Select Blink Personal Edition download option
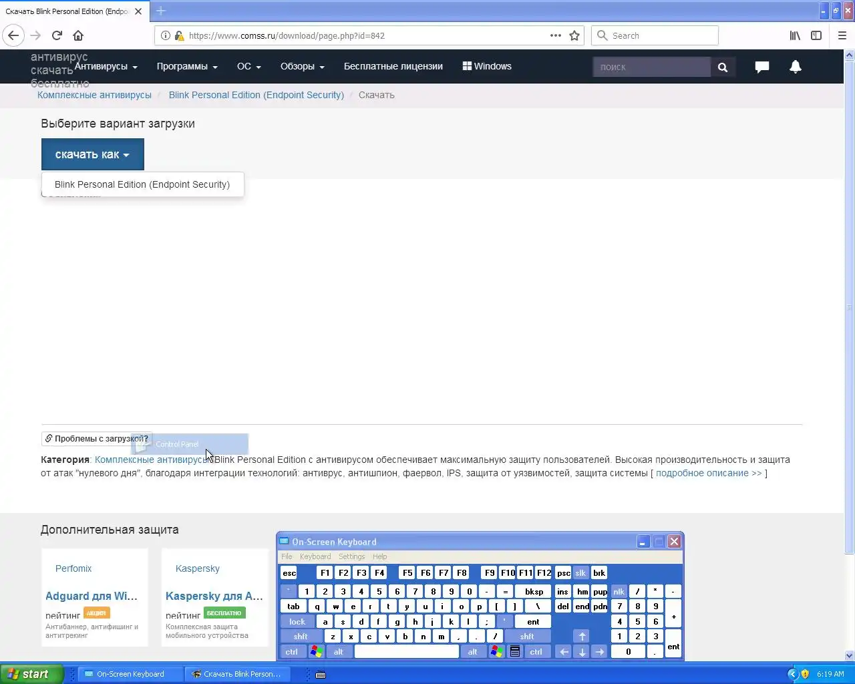855x684 pixels. coord(142,184)
